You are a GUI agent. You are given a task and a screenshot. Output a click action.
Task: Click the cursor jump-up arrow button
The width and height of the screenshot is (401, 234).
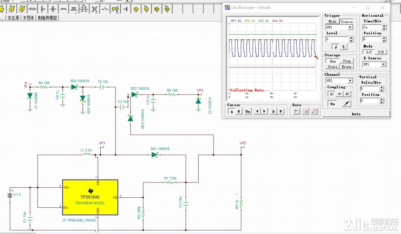(x=273, y=111)
